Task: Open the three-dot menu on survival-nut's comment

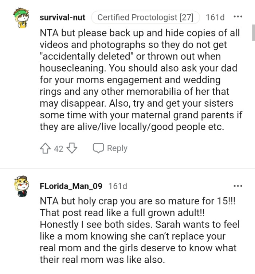Action: click(238, 17)
